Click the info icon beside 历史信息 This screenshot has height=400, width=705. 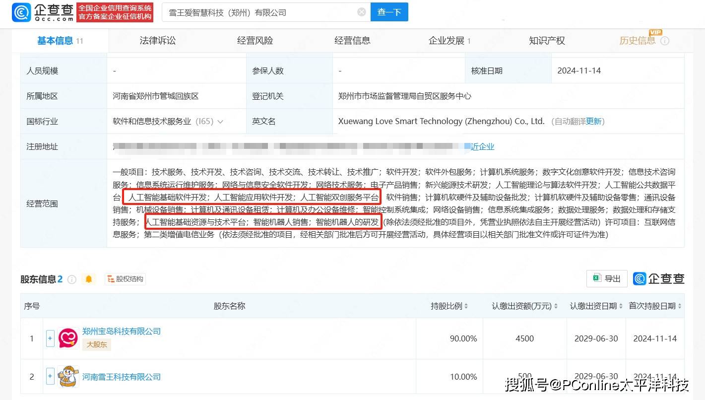665,41
